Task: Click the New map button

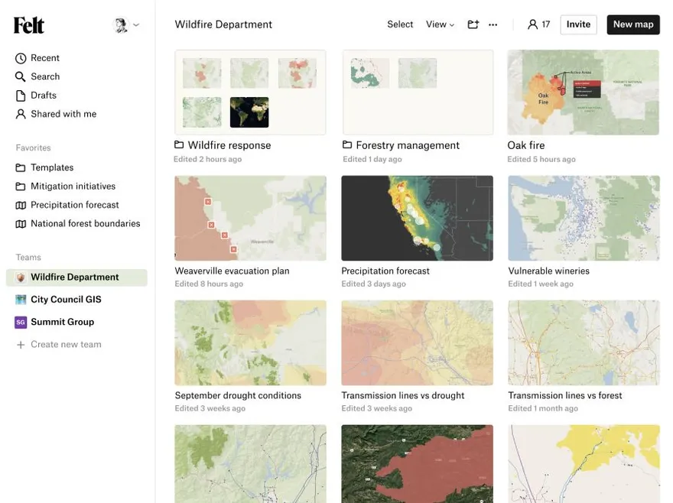Action: coord(633,24)
